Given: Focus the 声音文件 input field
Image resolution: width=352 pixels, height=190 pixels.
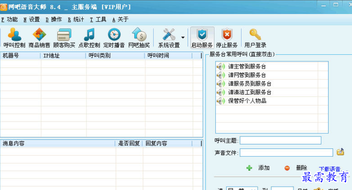Looking at the screenshot, I should (286, 153).
